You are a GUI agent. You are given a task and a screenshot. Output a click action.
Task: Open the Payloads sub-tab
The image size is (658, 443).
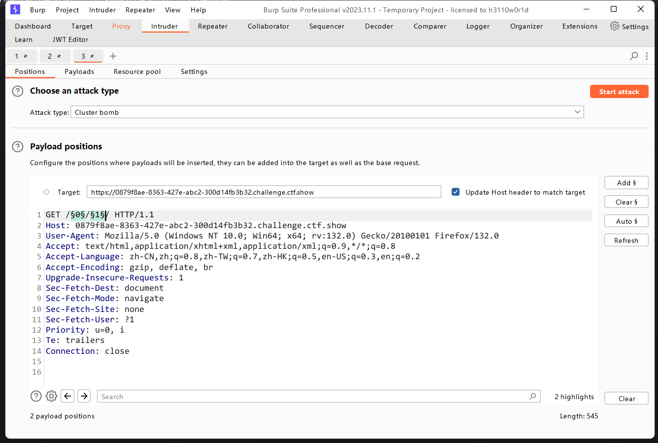coord(79,71)
